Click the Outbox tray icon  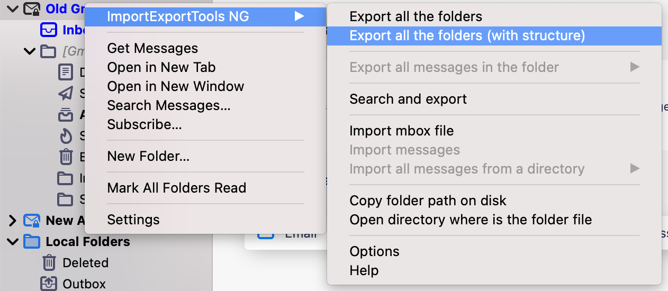coord(49,284)
